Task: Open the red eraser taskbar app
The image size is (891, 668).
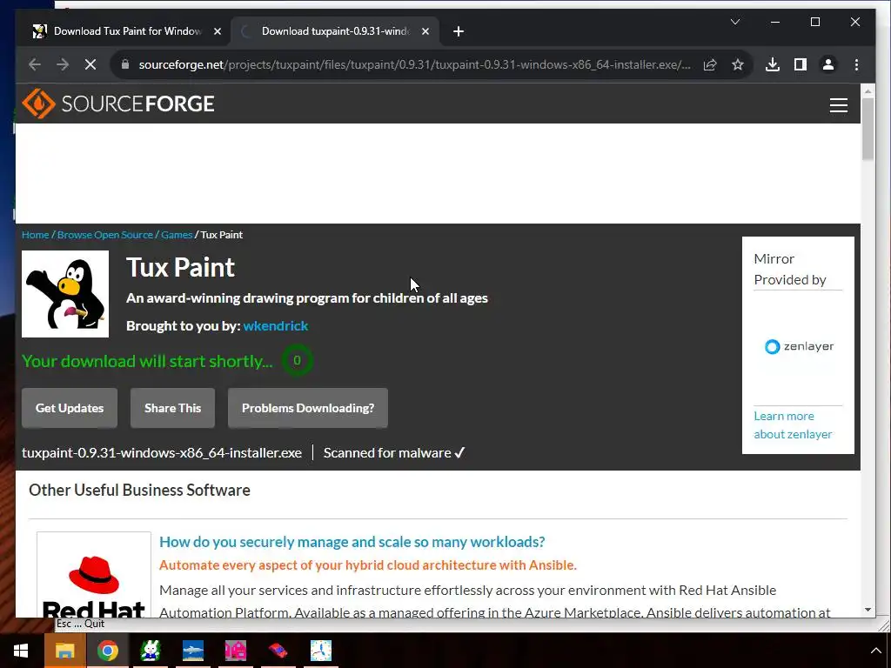Action: 278,651
